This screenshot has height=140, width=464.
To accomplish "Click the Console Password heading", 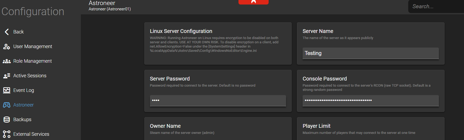I will (324, 79).
